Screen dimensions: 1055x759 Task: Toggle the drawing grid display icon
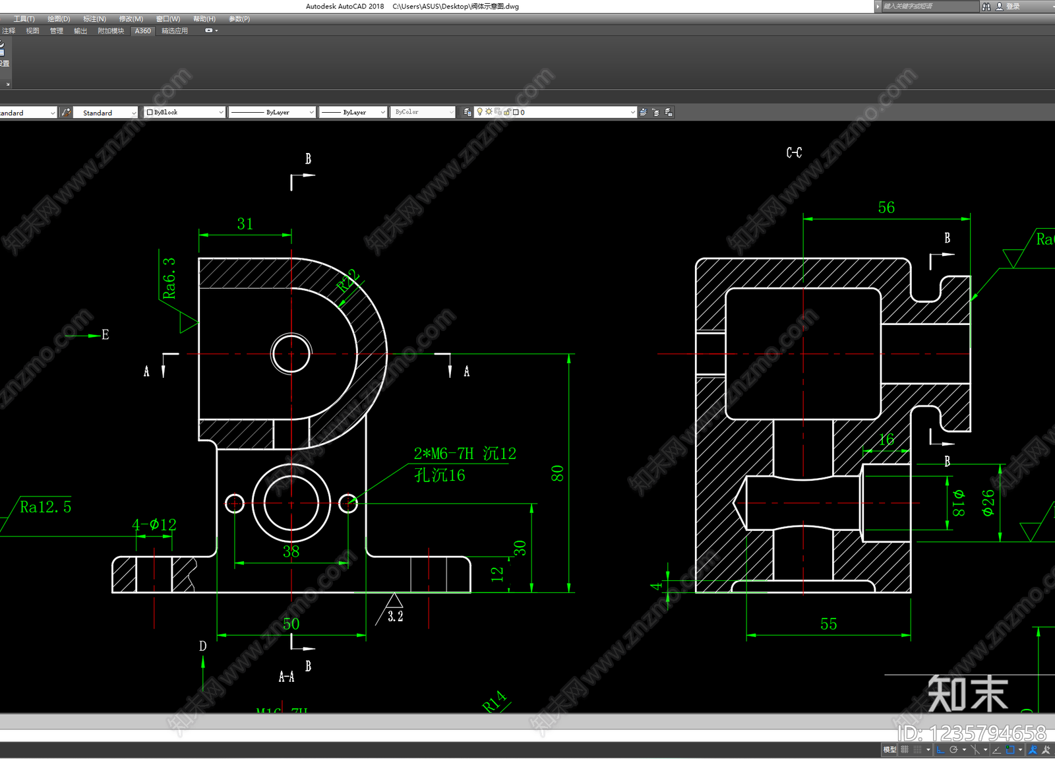pyautogui.click(x=905, y=750)
